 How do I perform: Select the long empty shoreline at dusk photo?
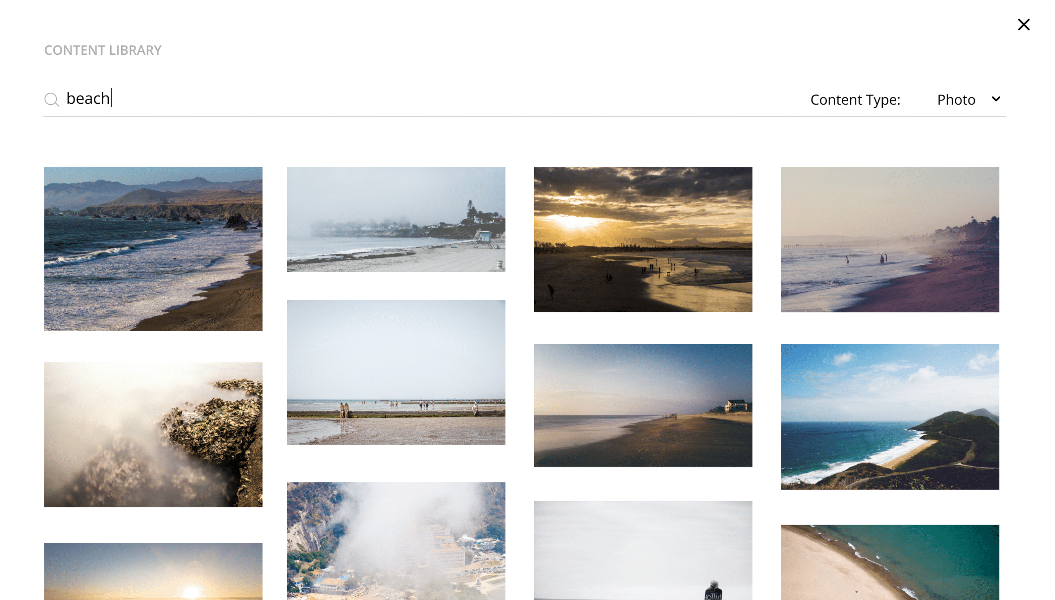tap(643, 406)
